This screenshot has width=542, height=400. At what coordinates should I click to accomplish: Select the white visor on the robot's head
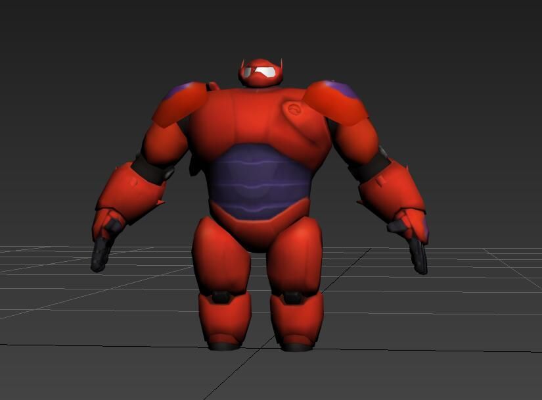tap(260, 72)
